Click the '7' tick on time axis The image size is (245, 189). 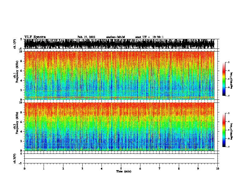point(160,169)
